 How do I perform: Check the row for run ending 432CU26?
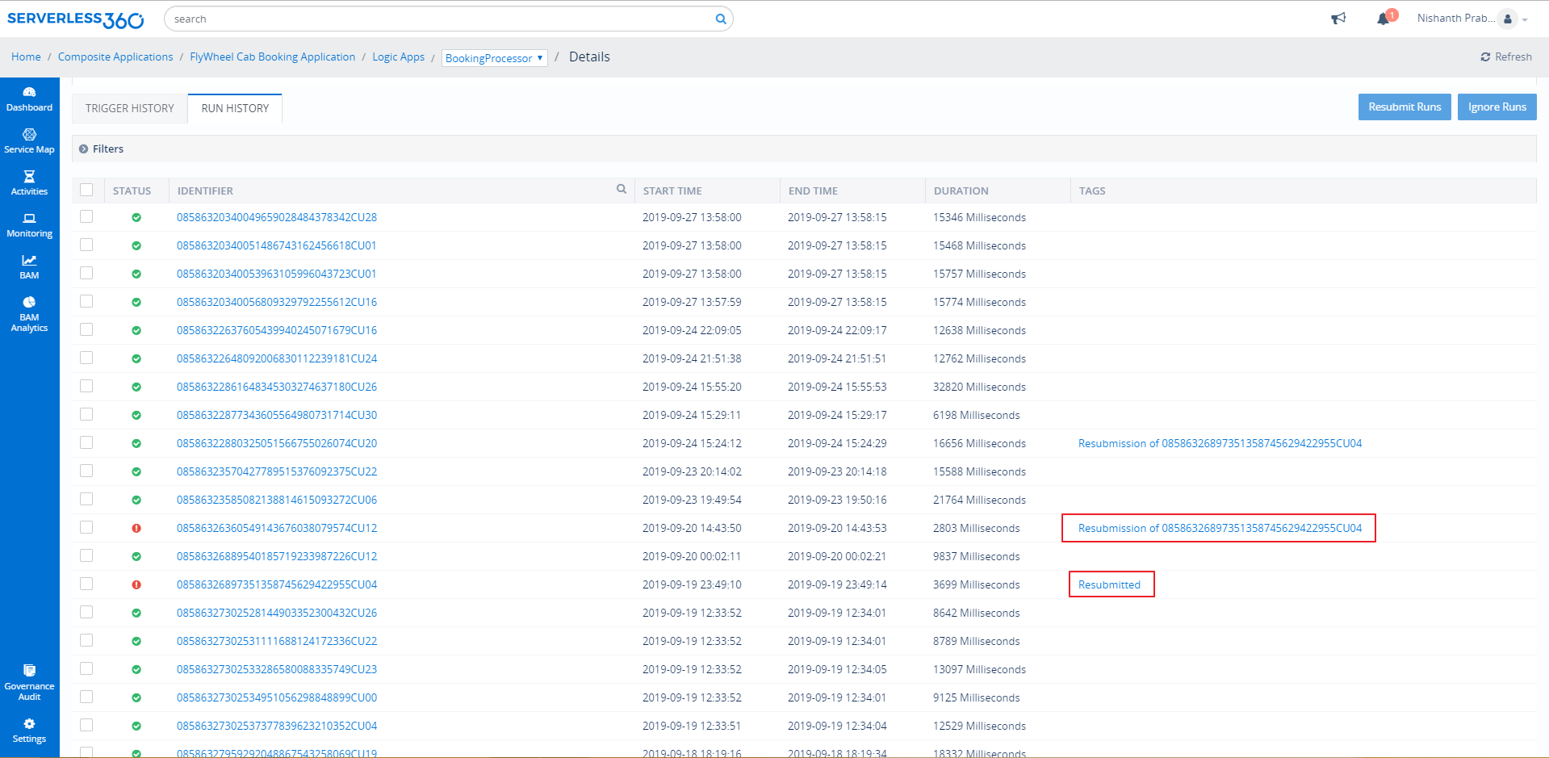[86, 612]
